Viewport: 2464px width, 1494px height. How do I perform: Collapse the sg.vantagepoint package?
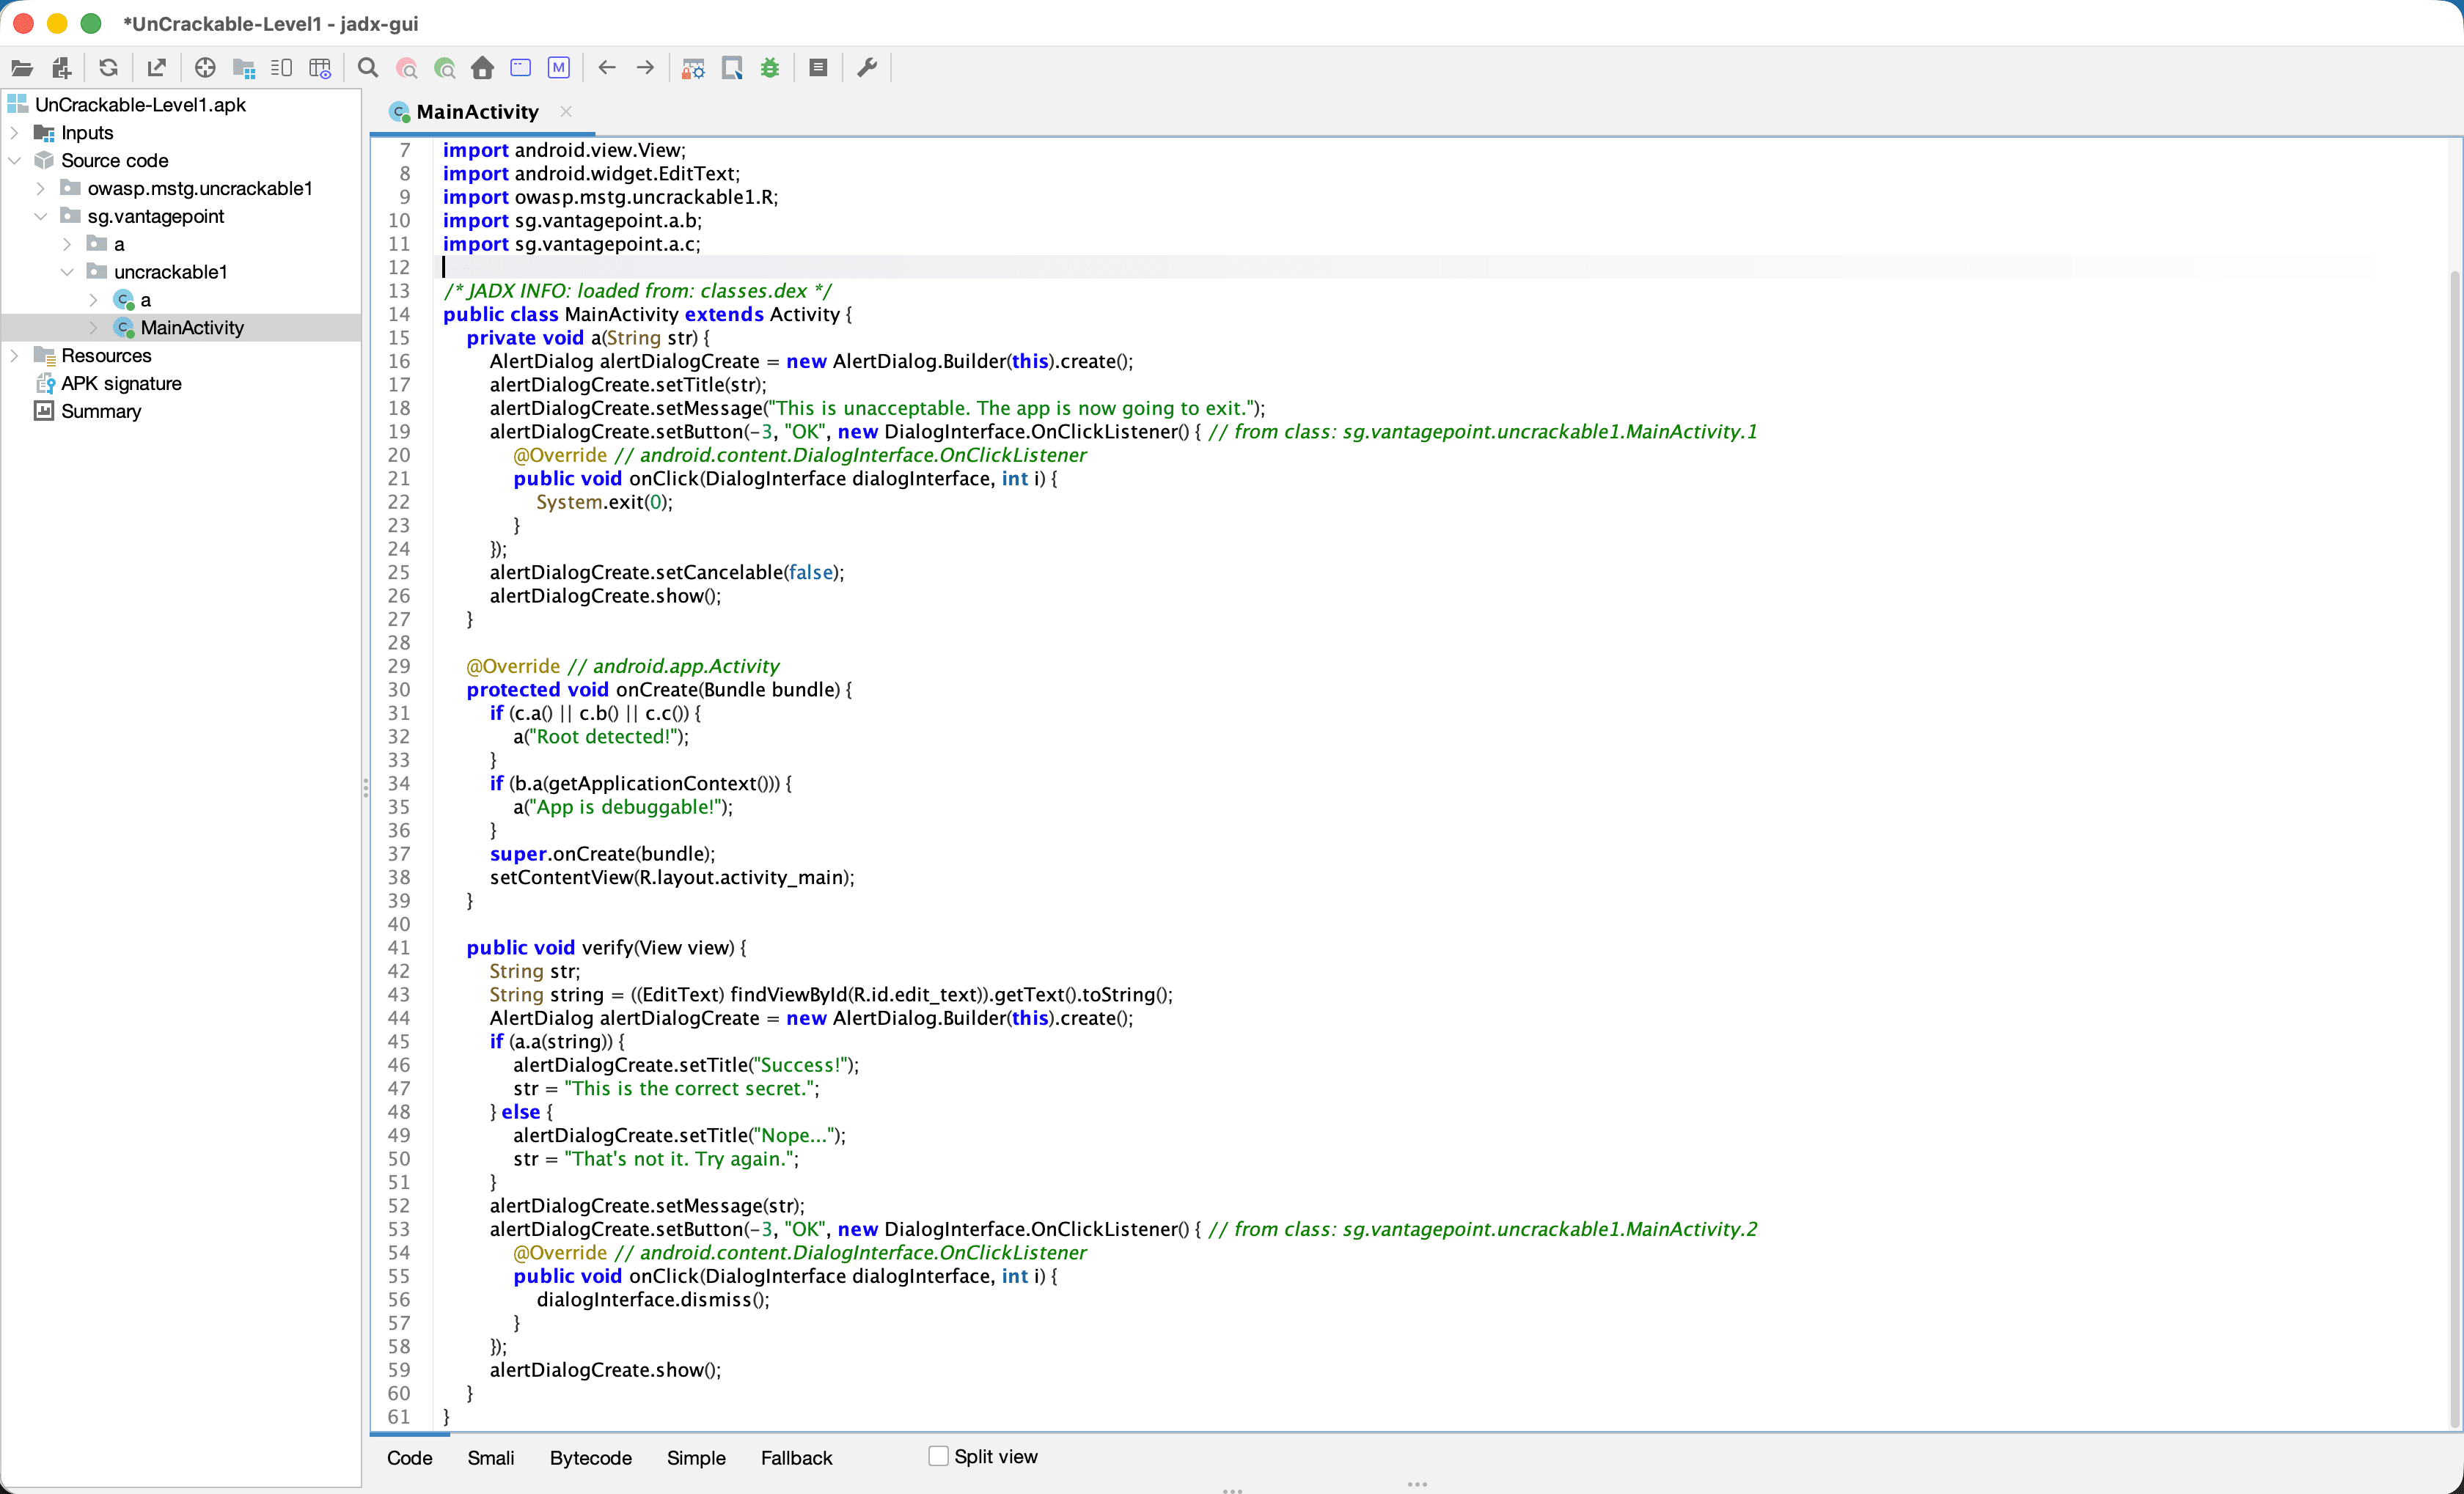pyautogui.click(x=40, y=217)
